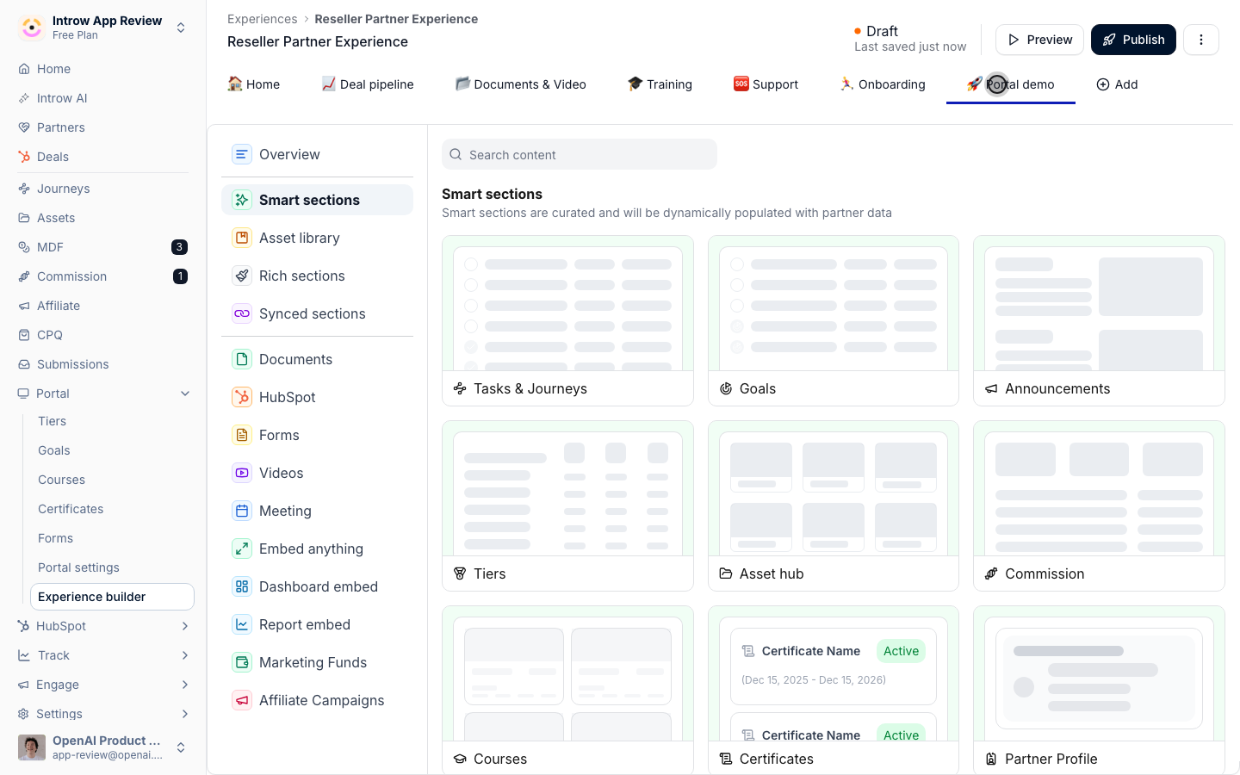1240x775 pixels.
Task: Click the Preview button
Action: click(x=1039, y=40)
